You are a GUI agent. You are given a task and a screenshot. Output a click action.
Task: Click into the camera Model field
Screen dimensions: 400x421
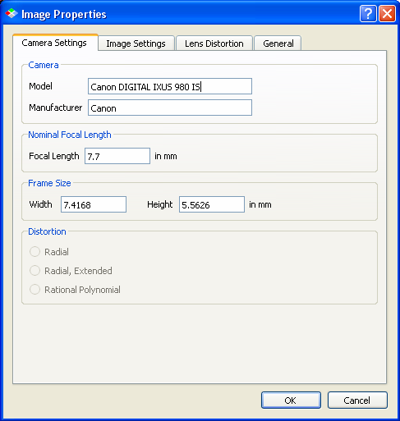click(x=170, y=86)
